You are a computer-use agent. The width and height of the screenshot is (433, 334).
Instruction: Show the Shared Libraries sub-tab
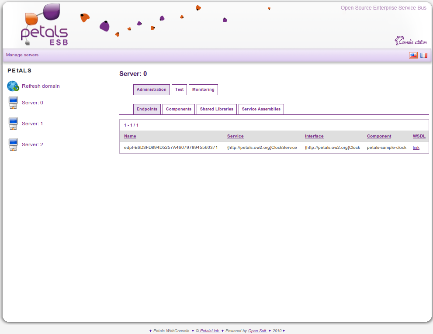coord(217,109)
